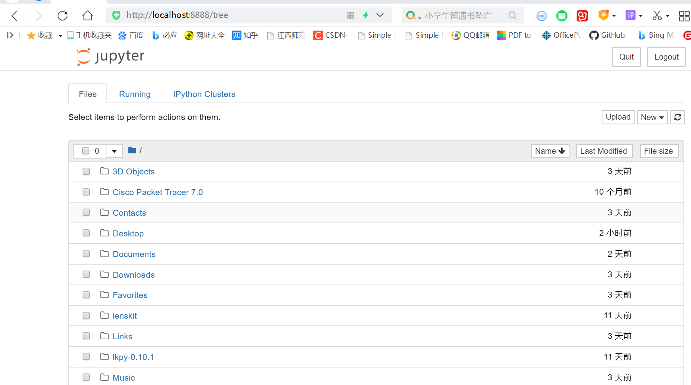Switch to the Running tab
Viewport: 691px width, 385px height.
[x=135, y=94]
